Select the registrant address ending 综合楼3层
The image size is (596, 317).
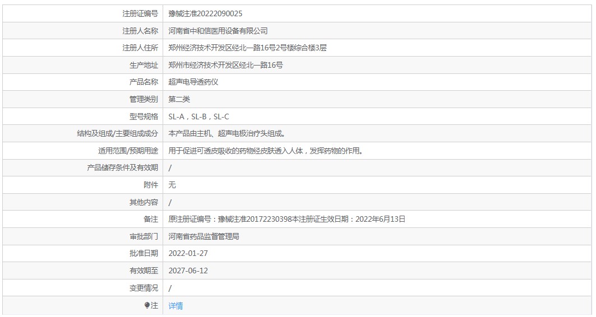click(x=247, y=48)
